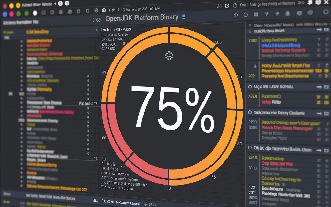This screenshot has width=331, height=207.
Task: Click the mouse-shaped icon next to the gear
Action: click(235, 5)
